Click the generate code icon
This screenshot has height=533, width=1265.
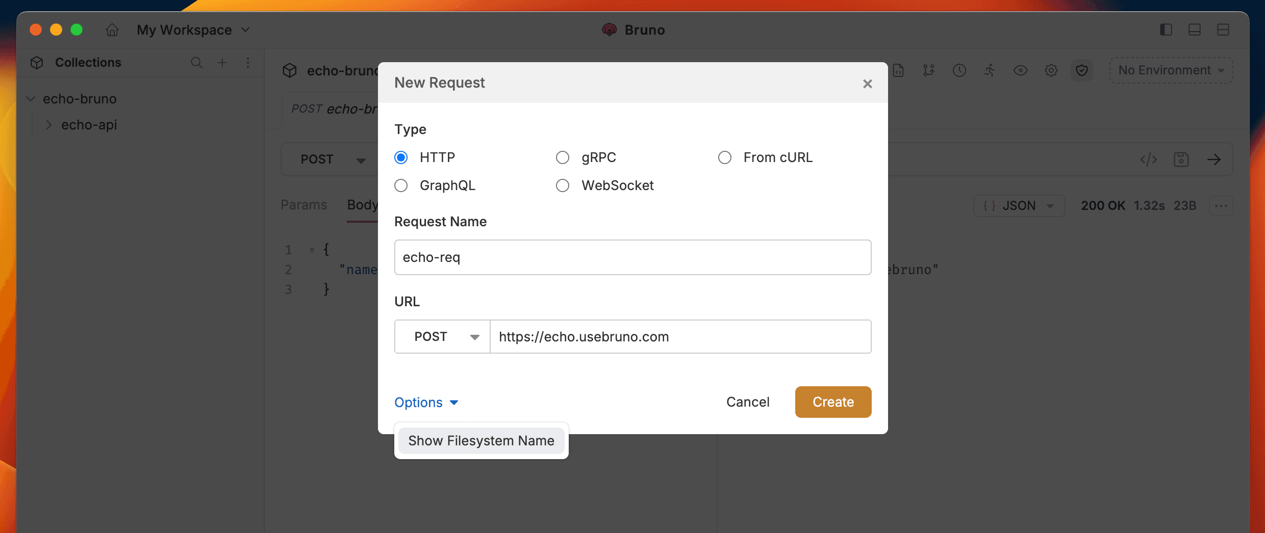pyautogui.click(x=1149, y=159)
